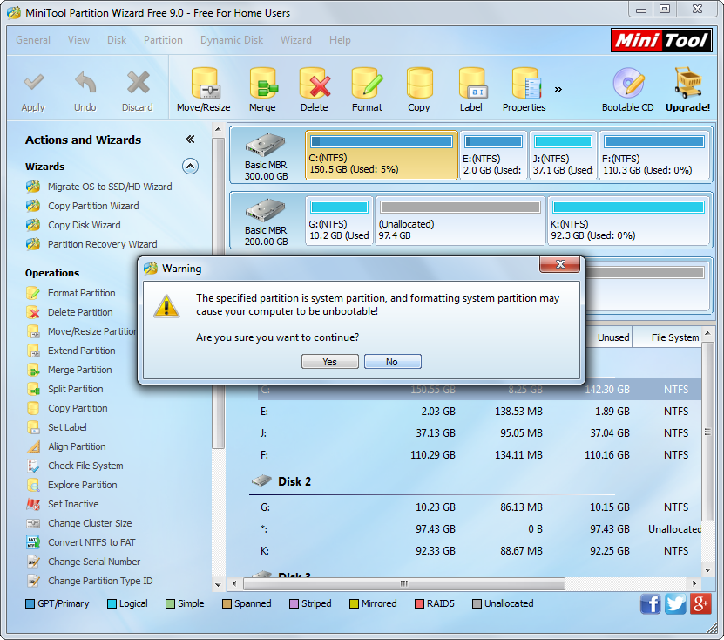Choose Change Cluster Size operation
The height and width of the screenshot is (640, 724).
(90, 523)
